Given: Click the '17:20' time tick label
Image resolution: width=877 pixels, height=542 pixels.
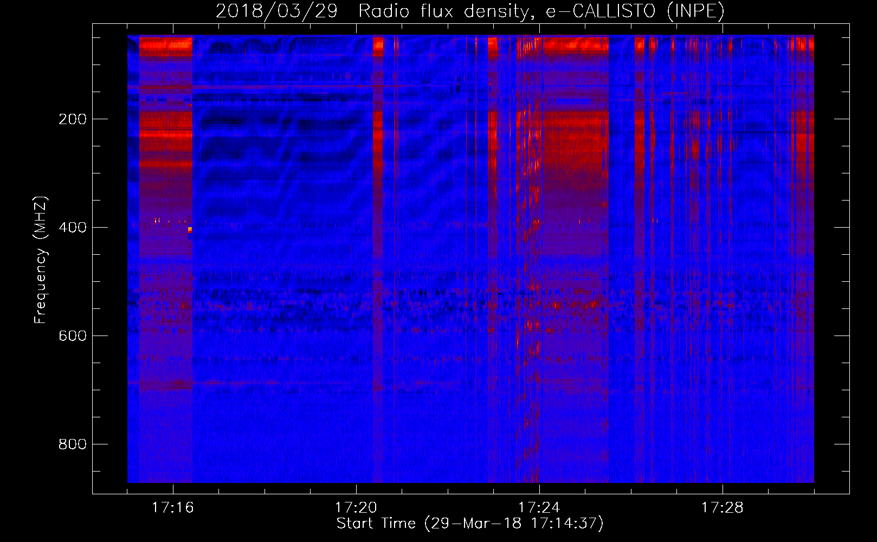Looking at the screenshot, I should (x=356, y=508).
